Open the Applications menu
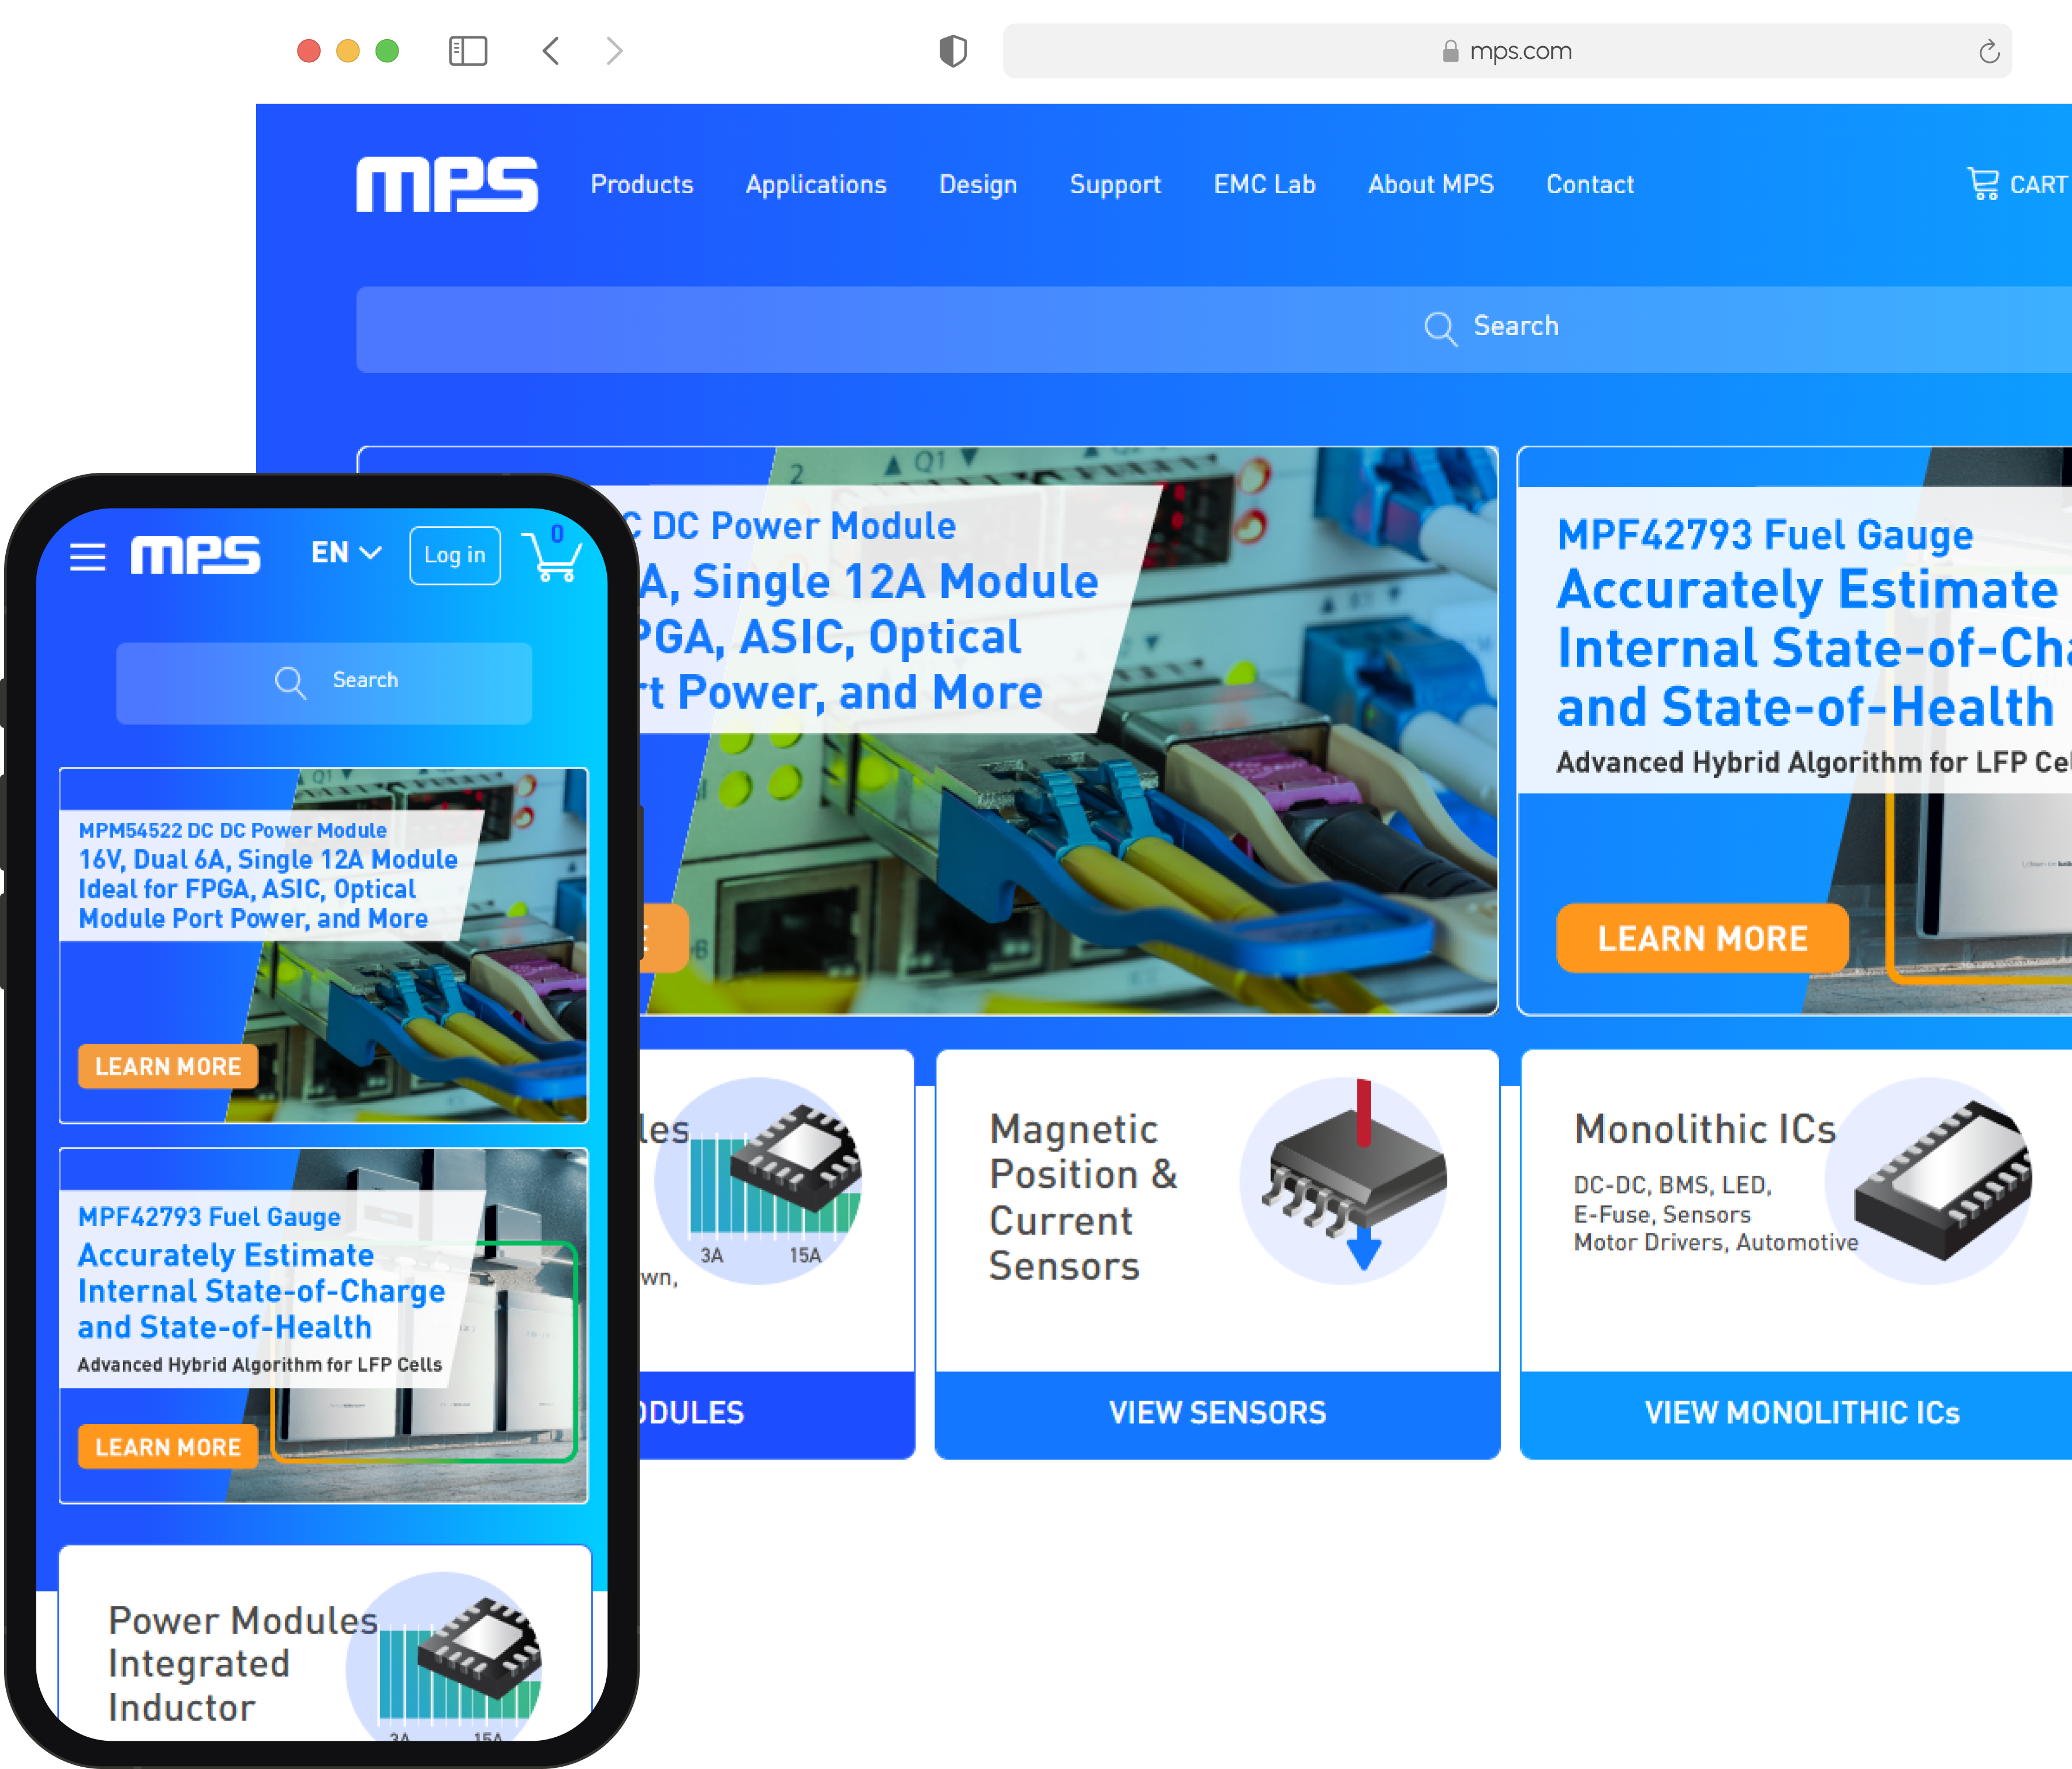Screen dimensions: 2072x1769 tap(816, 185)
